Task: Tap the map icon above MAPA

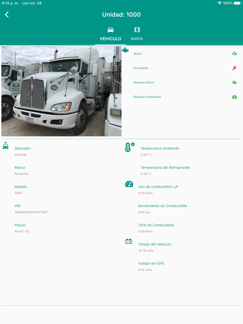Action: 137,30
